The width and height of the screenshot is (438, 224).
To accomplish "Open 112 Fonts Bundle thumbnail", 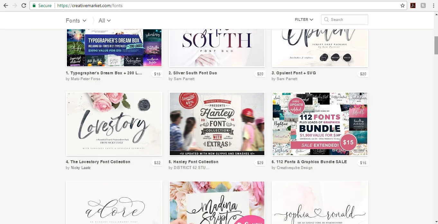I will click(x=320, y=124).
